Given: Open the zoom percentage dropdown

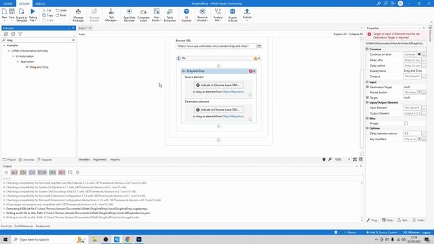Looking at the screenshot, I should [x=349, y=160].
